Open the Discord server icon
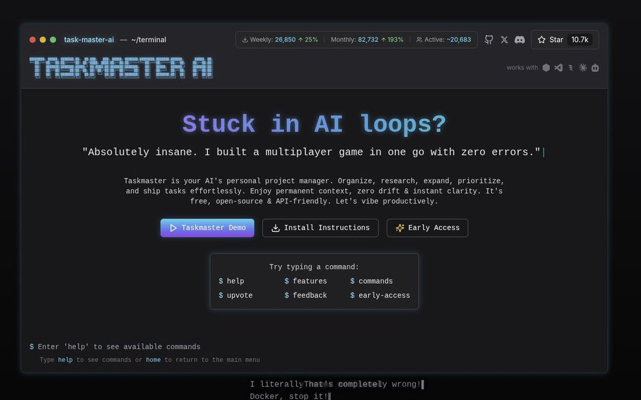 click(520, 39)
